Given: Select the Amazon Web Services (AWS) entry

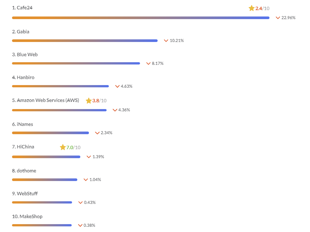Looking at the screenshot, I should [48, 100].
